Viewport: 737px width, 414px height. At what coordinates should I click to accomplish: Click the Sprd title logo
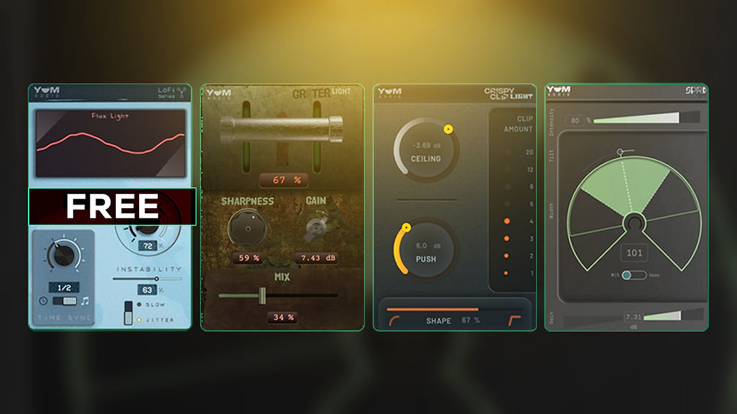(x=696, y=90)
